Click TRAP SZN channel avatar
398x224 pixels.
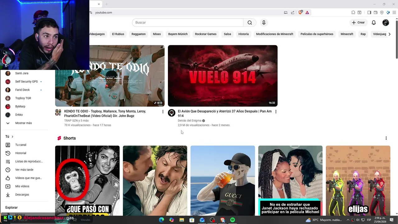click(x=58, y=113)
